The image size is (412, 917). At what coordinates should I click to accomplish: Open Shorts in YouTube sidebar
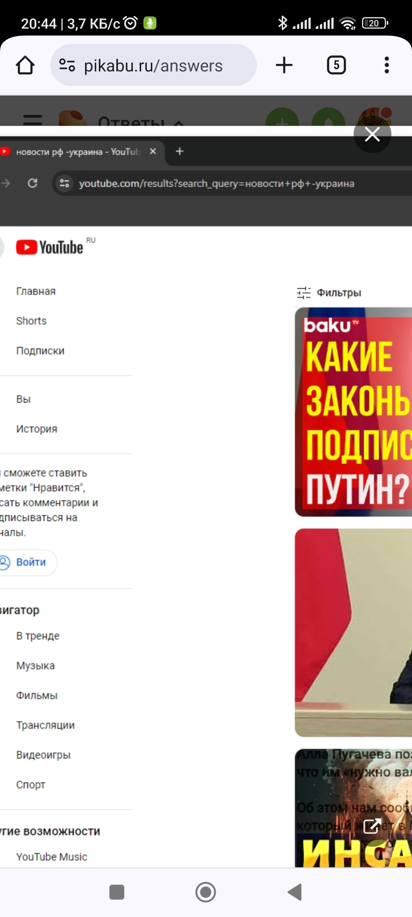(x=31, y=321)
